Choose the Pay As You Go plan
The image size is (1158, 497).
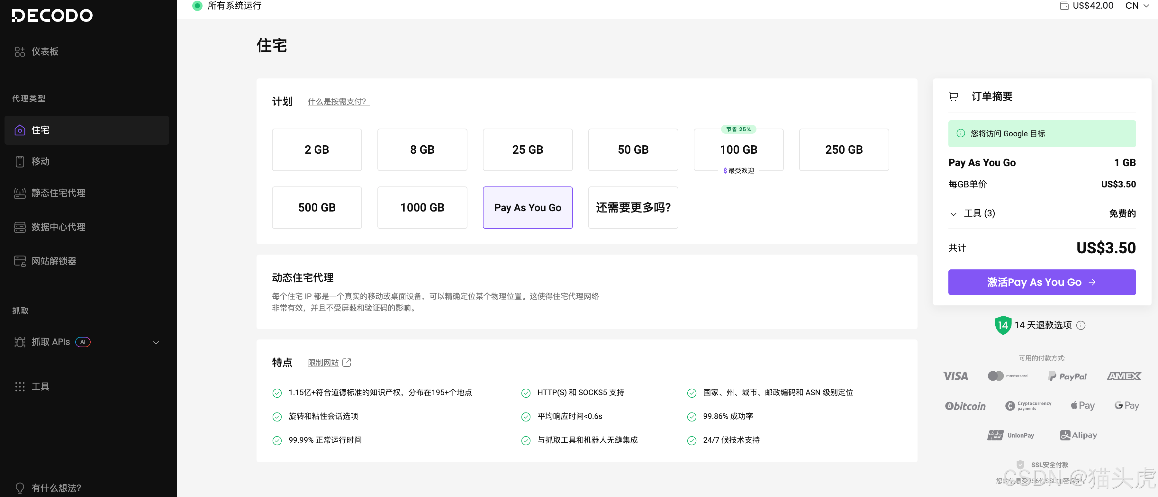click(527, 207)
